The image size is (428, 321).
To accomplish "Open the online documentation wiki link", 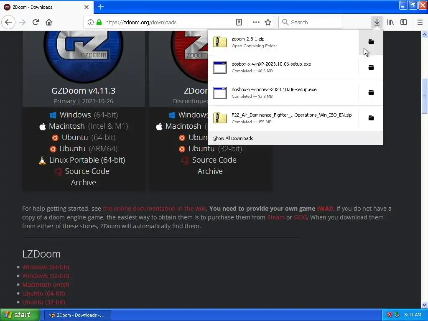I will click(x=155, y=209).
